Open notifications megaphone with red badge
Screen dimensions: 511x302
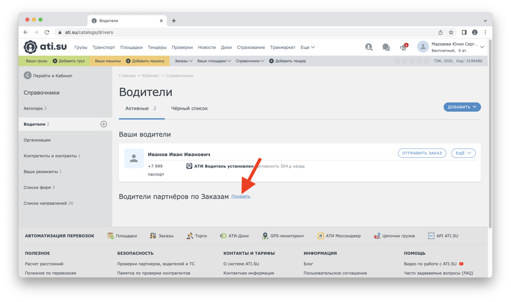(404, 47)
